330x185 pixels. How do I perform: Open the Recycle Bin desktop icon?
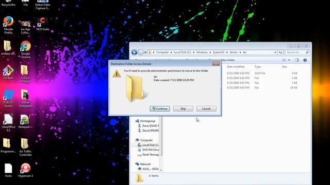(x=8, y=3)
